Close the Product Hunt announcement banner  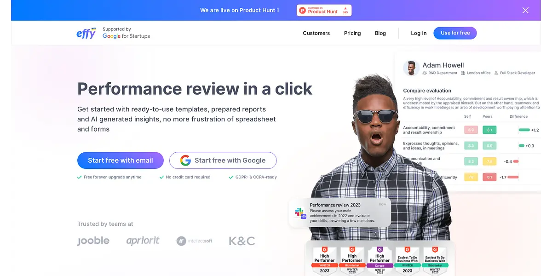pos(525,10)
